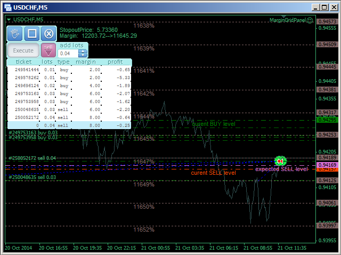Click the 11647% margin level label
341x255 pixels.
pos(144,161)
